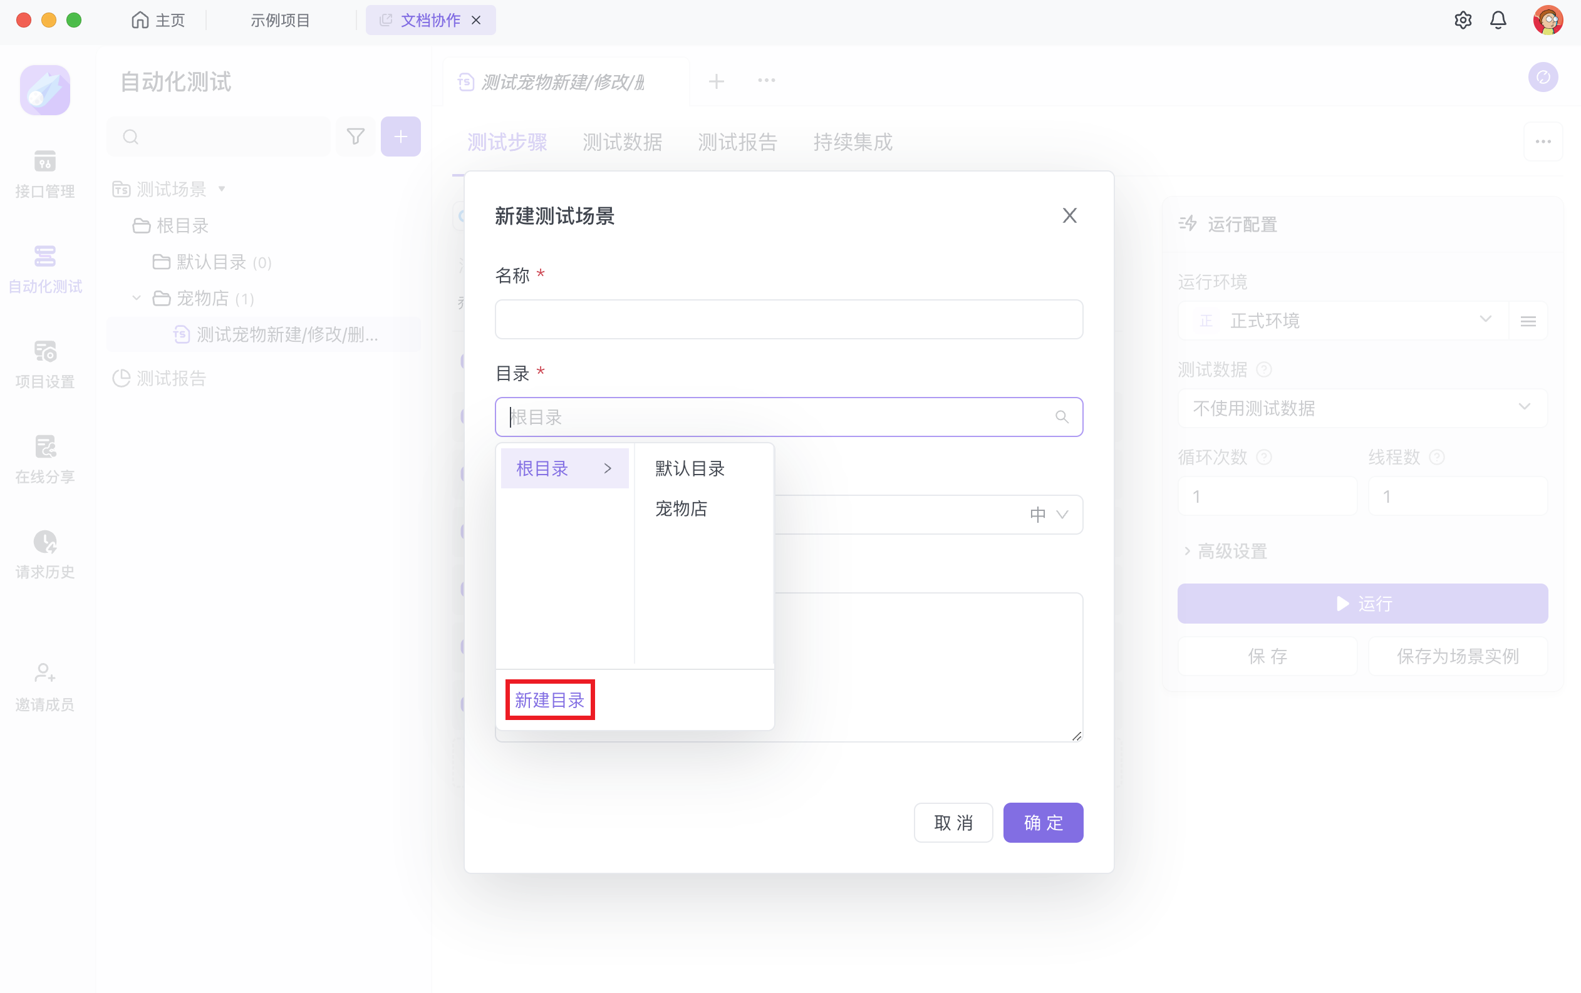Click the filter funnel icon
The width and height of the screenshot is (1581, 993).
coord(355,136)
